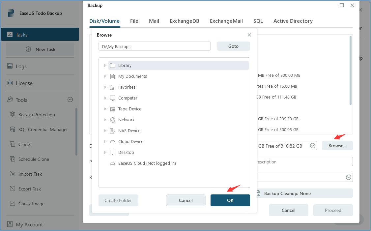The width and height of the screenshot is (371, 231).
Task: Click the EaseUS Cloud icon
Action: (x=113, y=163)
